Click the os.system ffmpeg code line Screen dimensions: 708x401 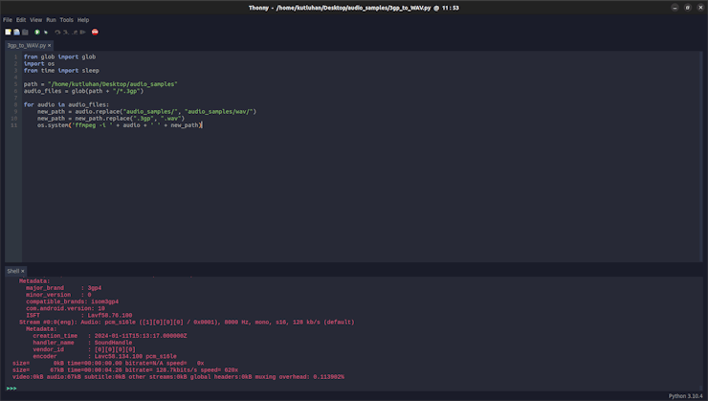click(120, 125)
